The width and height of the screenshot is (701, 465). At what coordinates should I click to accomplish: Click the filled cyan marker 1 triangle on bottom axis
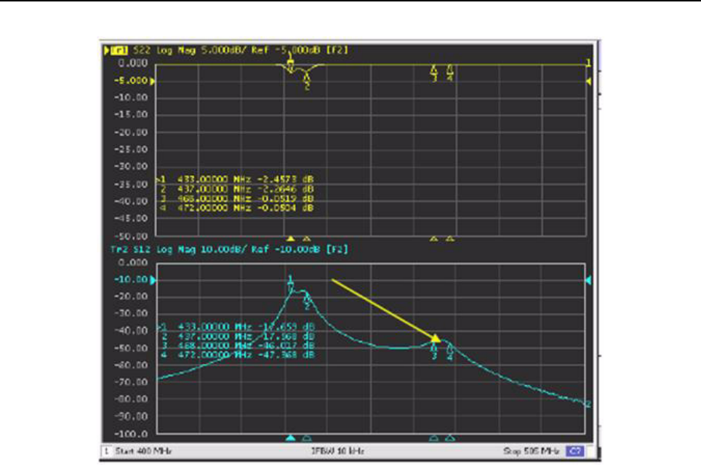click(x=290, y=438)
